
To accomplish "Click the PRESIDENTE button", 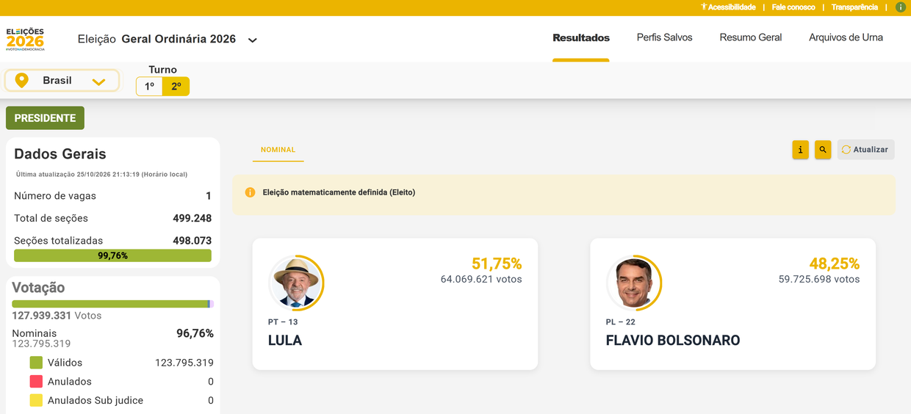I will click(45, 118).
